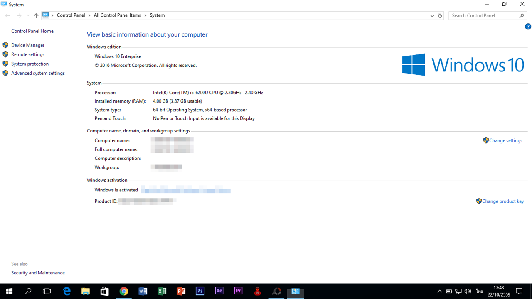Image resolution: width=532 pixels, height=299 pixels.
Task: Launch Microsoft Edge from the taskbar
Action: coord(66,291)
